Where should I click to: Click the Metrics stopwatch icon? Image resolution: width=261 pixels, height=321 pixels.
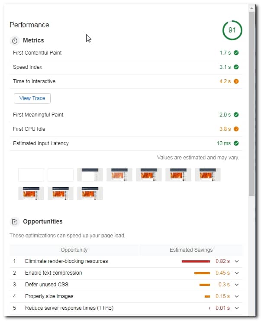tap(15, 41)
